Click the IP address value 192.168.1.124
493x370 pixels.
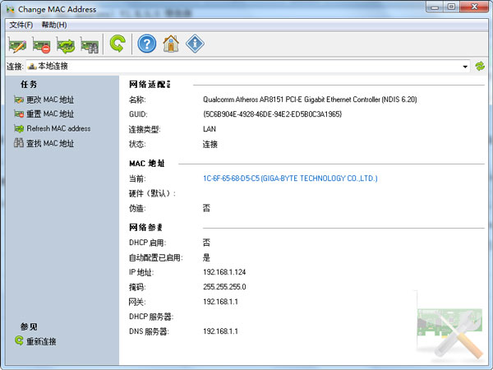click(x=224, y=272)
